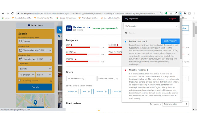
Task: Click the blue dot of Positive response 1
Action: (125, 42)
